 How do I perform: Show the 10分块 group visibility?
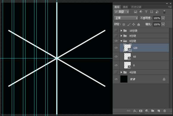pos(116,30)
